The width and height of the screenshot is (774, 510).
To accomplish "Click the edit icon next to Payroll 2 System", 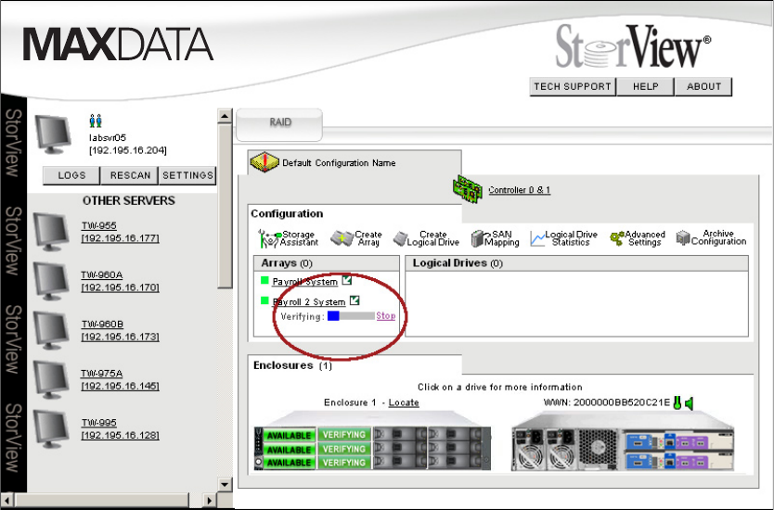I will click(x=355, y=300).
